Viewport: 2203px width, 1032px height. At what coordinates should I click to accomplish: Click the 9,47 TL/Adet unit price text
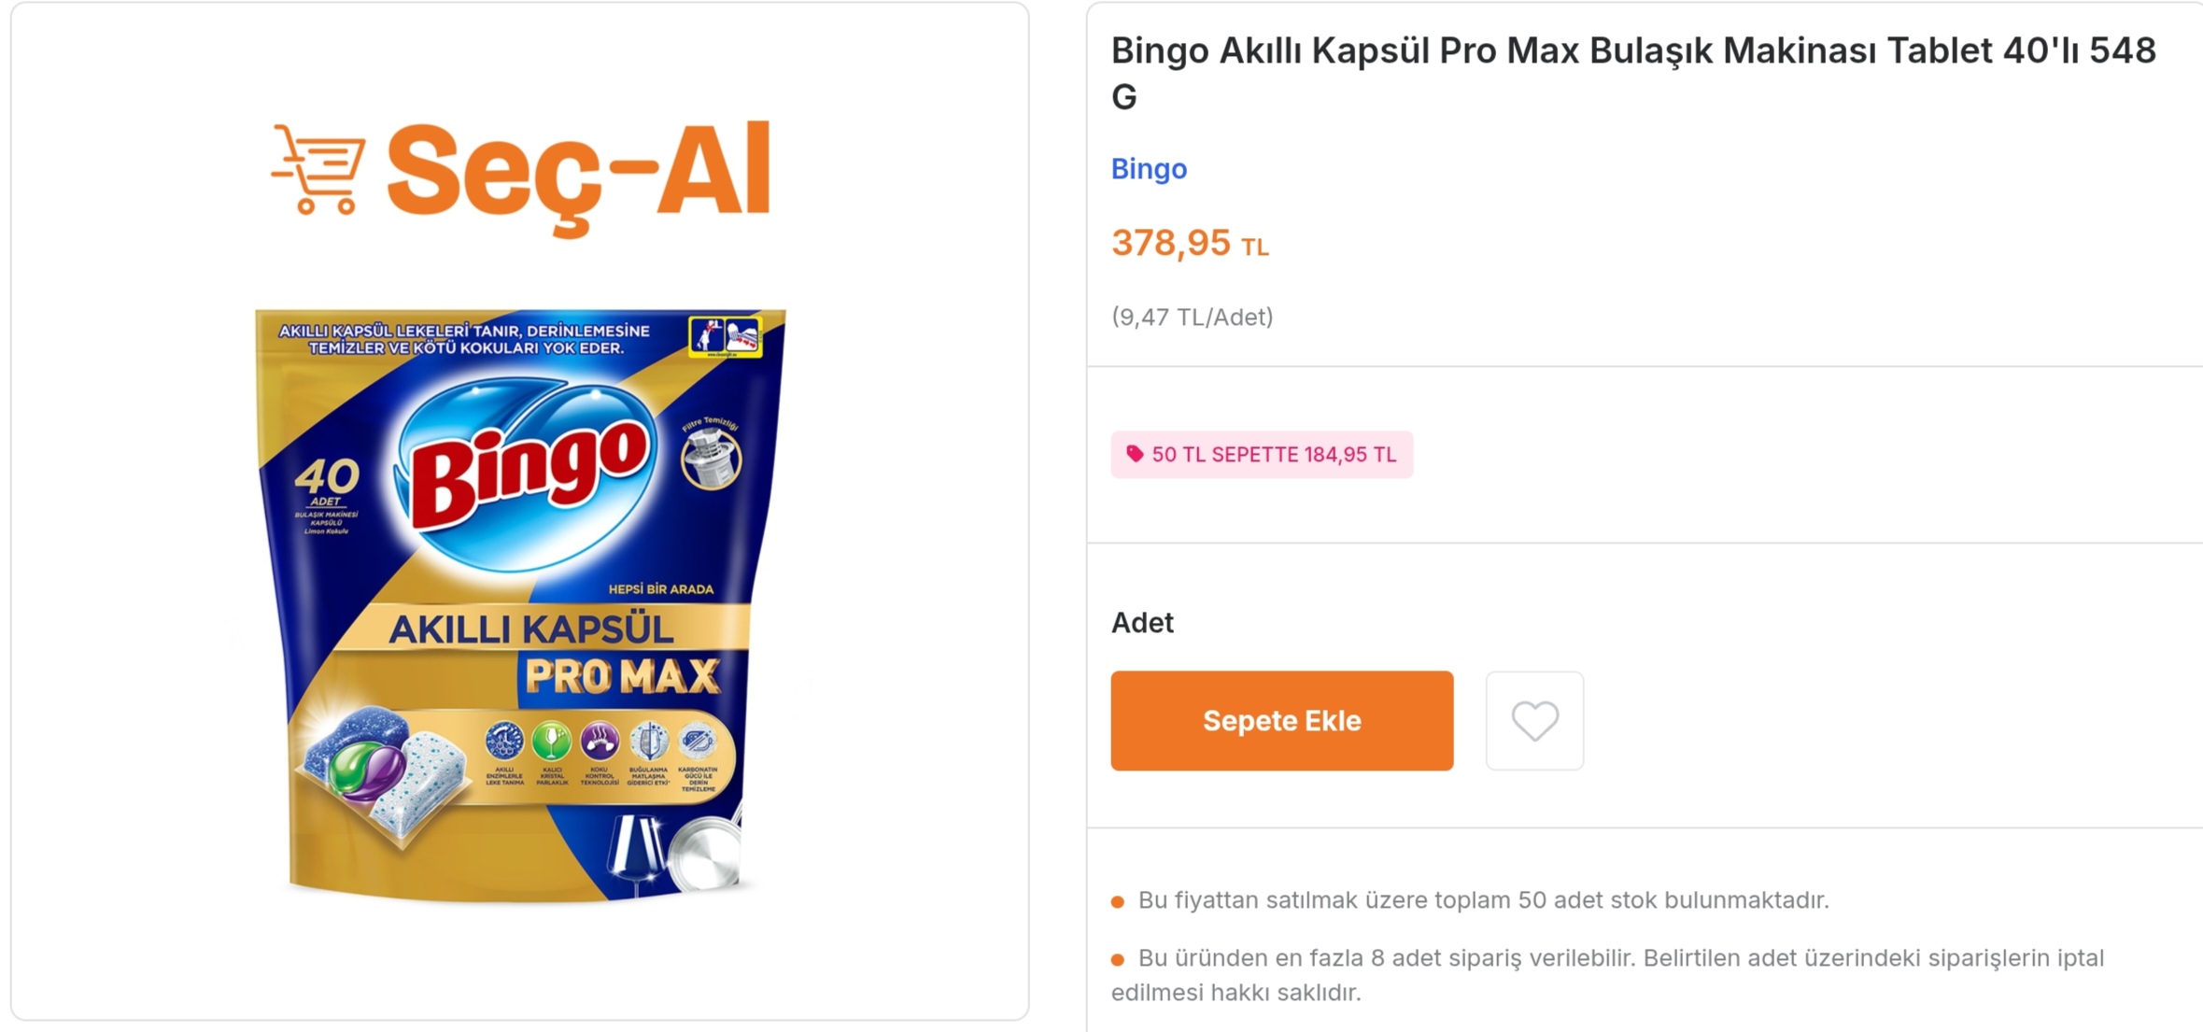1192,318
